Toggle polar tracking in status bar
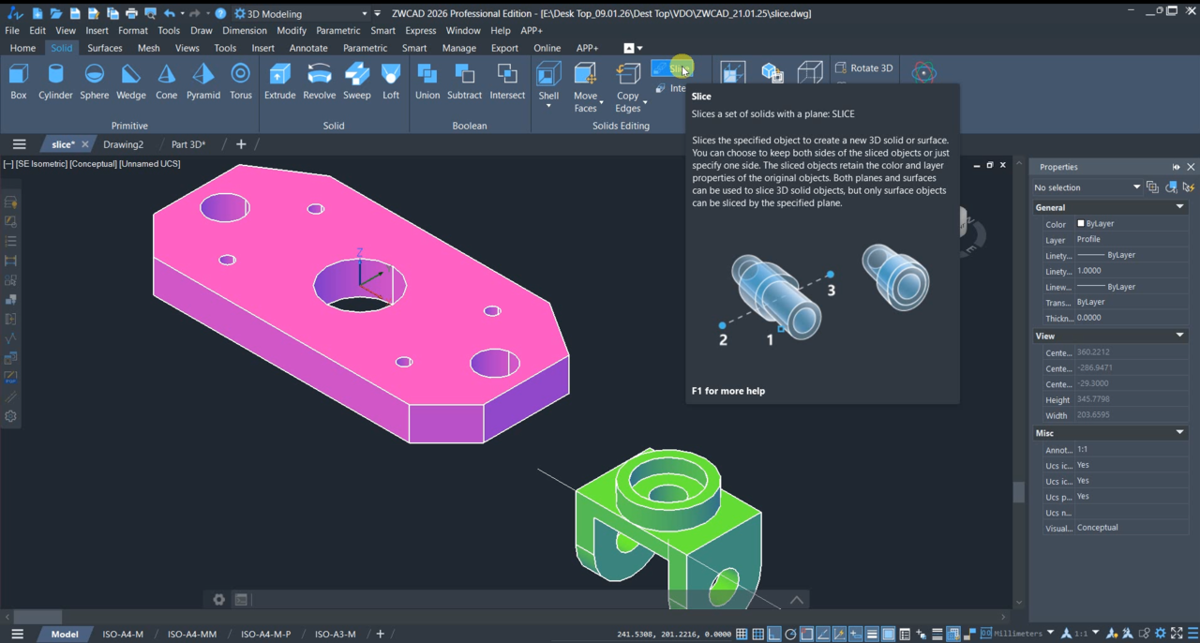Image resolution: width=1200 pixels, height=643 pixels. click(x=790, y=635)
